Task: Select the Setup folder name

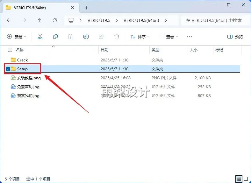Action: 22,69
